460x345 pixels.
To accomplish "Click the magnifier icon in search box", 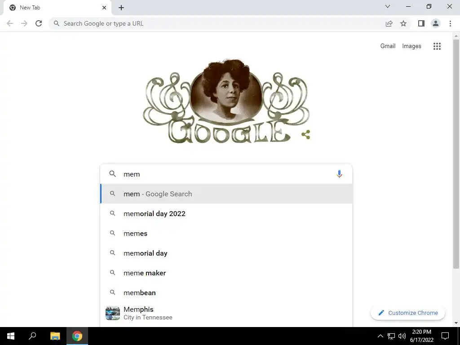I will (x=113, y=174).
